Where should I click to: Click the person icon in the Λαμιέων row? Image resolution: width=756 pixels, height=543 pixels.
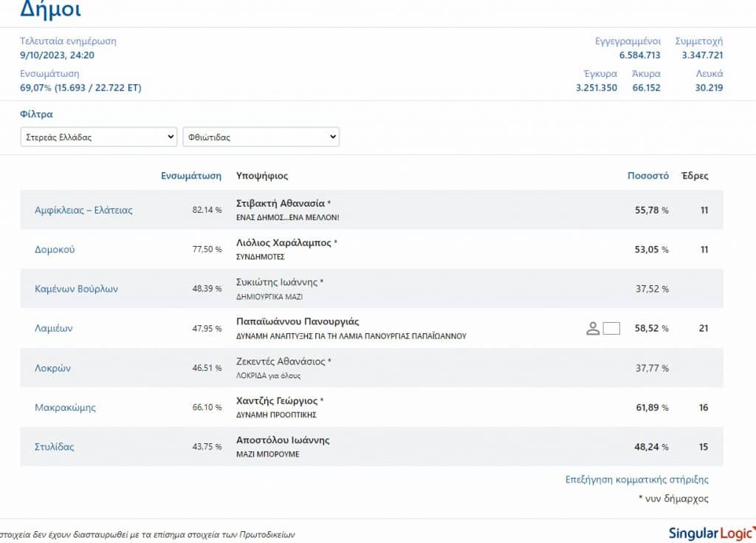[x=593, y=328]
